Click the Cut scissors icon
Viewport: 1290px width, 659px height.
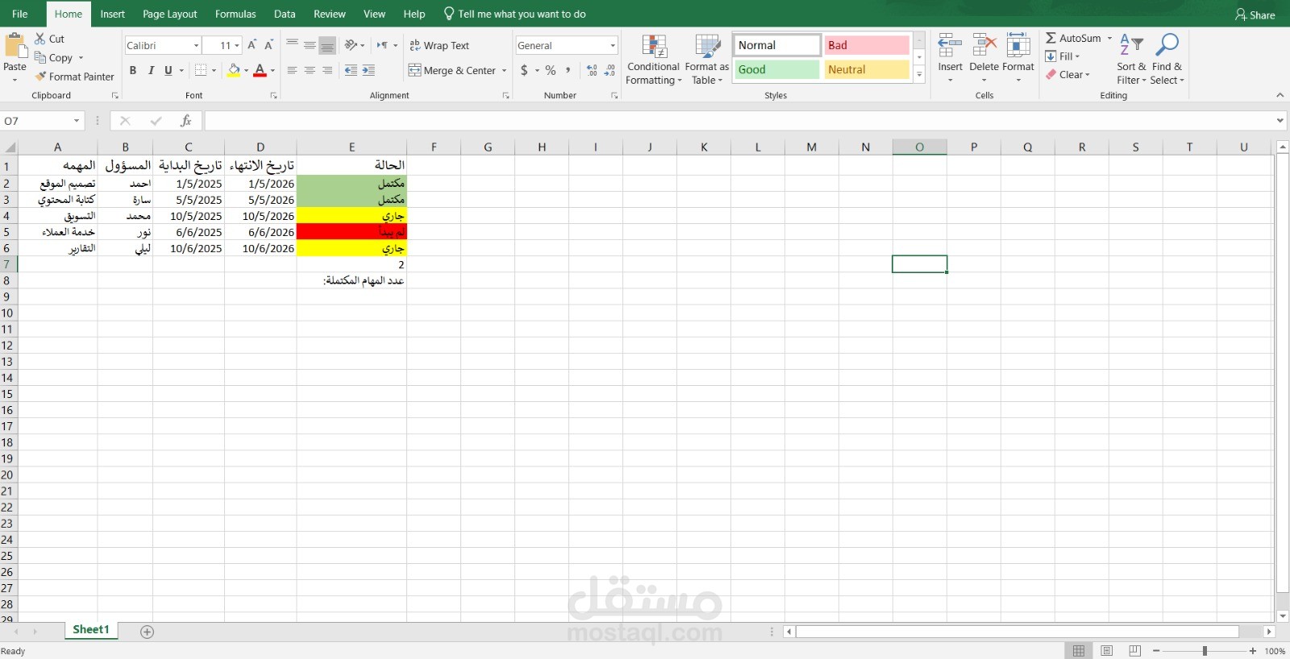[x=40, y=39]
